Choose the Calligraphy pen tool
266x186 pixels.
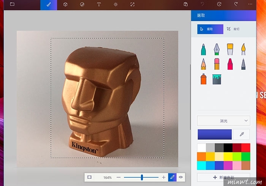click(217, 49)
